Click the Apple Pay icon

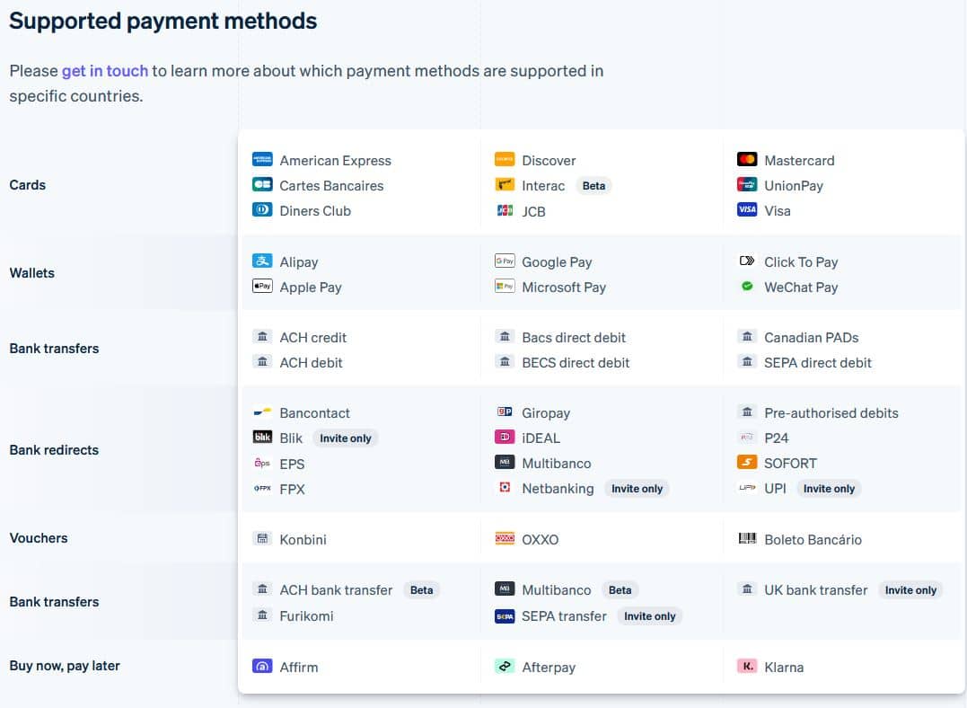pos(262,288)
